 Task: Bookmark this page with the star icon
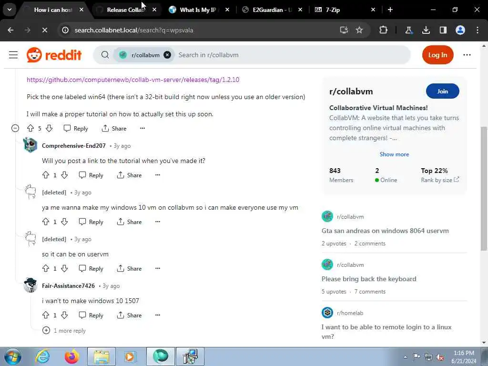(359, 30)
